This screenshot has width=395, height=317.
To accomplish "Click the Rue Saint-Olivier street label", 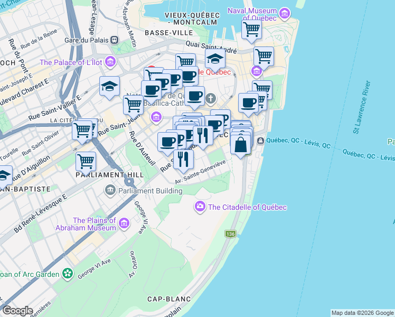I will coord(40,143).
